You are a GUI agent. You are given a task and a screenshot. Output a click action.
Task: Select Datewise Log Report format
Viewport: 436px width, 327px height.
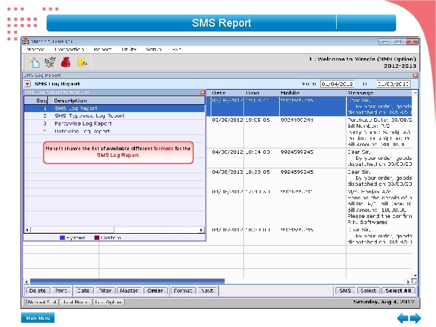tap(114, 131)
